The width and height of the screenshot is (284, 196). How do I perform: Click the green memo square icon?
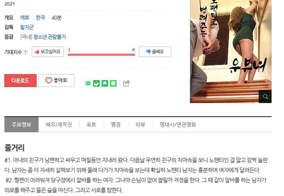(x=113, y=83)
